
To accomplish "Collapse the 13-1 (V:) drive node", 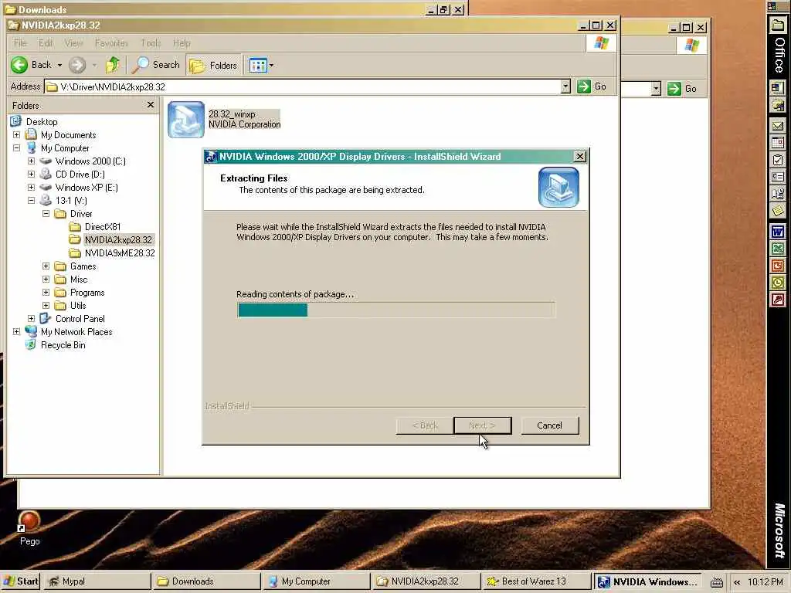I will (31, 200).
